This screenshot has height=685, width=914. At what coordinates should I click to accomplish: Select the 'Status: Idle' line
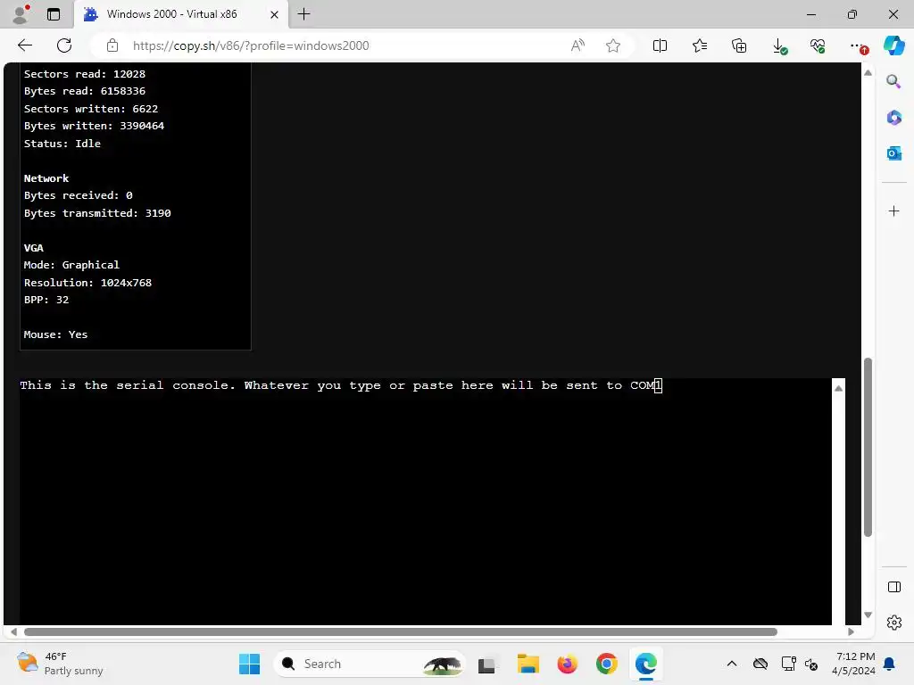[62, 144]
